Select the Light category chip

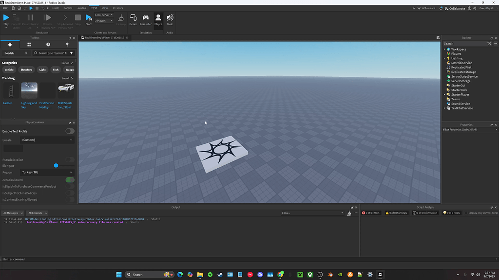[42, 70]
